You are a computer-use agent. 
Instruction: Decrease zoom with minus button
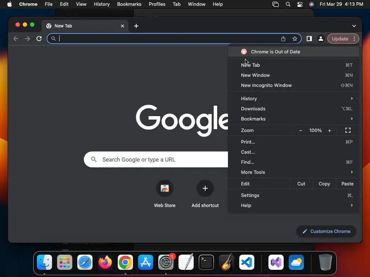pos(300,131)
